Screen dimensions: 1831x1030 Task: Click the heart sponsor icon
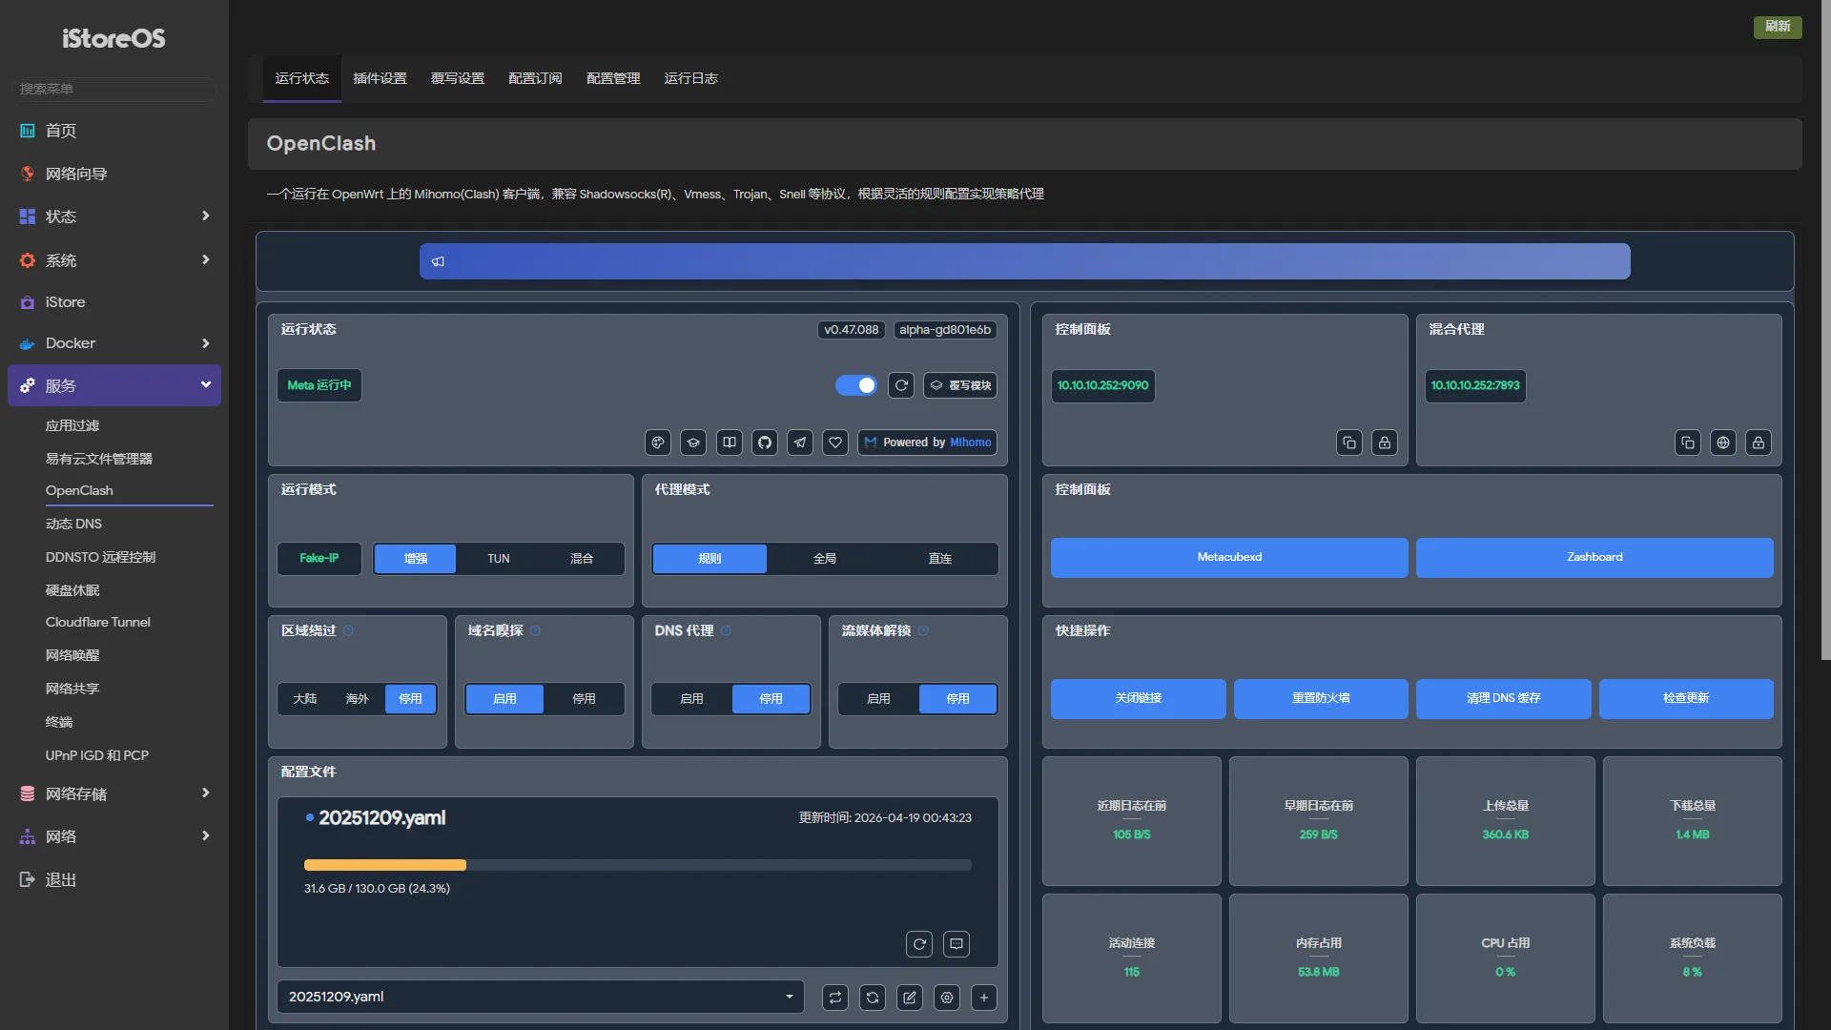pos(835,443)
